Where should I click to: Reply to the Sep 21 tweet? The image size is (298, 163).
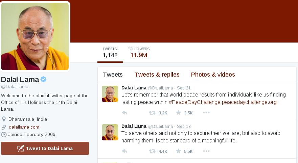point(125,113)
